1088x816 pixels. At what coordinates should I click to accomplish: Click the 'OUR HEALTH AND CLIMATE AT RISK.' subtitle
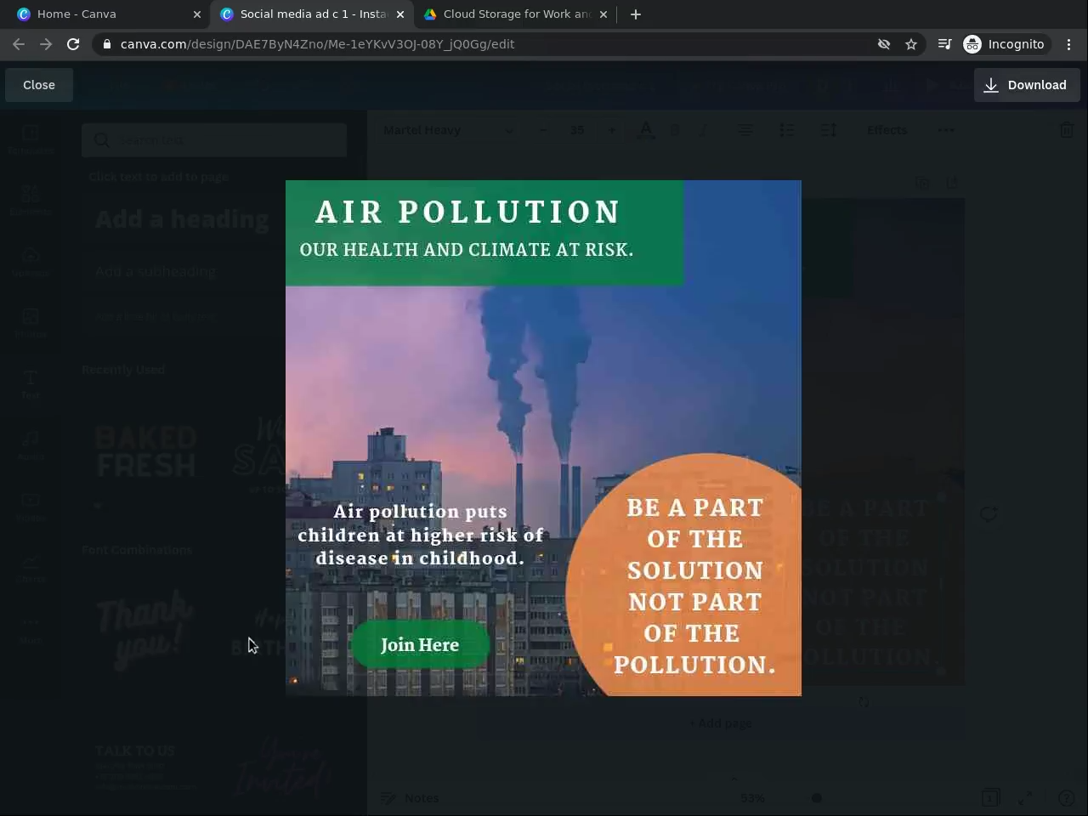(467, 250)
